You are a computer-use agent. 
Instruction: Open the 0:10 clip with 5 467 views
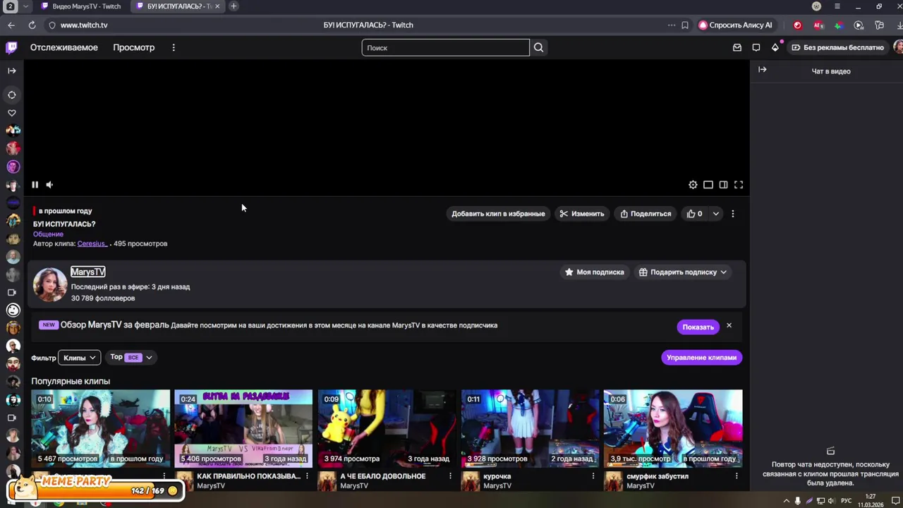click(100, 428)
